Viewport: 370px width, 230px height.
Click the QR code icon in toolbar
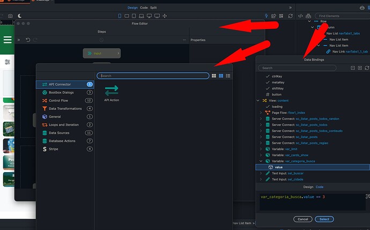point(281,16)
